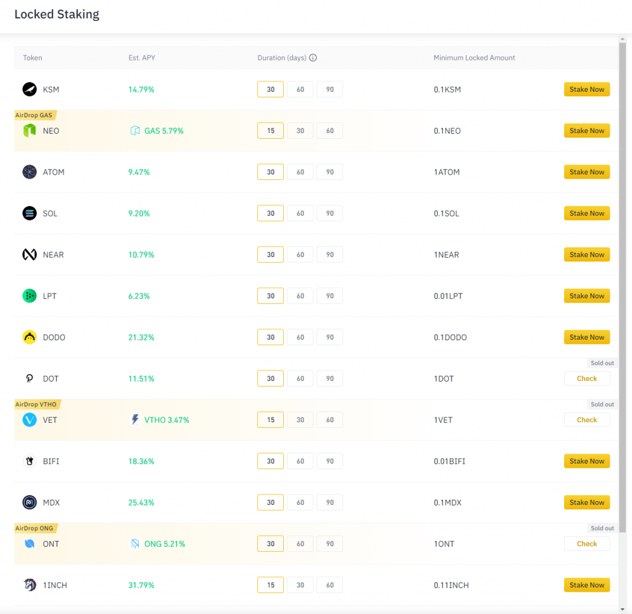Click Check button for DOT
Viewport: 632px width, 614px height.
[586, 379]
